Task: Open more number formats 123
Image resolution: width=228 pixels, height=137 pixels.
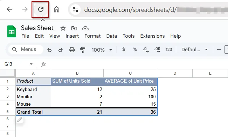Action: tap(169, 50)
